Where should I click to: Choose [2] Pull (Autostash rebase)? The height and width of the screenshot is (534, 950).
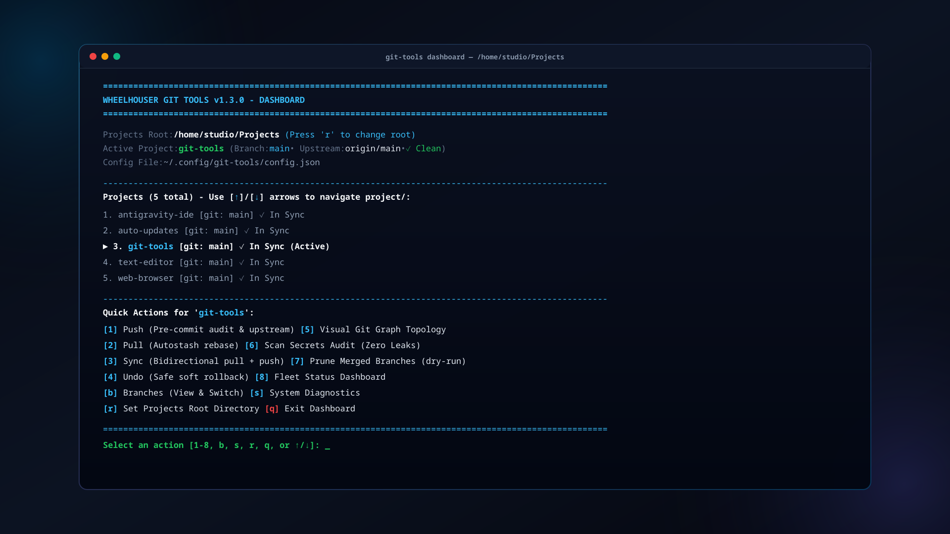click(x=171, y=345)
